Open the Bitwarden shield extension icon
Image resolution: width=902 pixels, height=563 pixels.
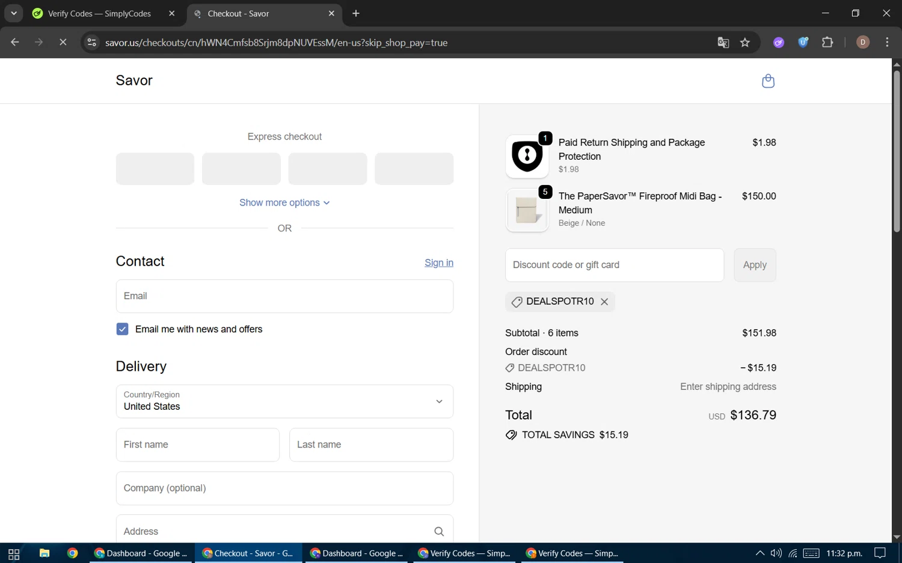(803, 43)
